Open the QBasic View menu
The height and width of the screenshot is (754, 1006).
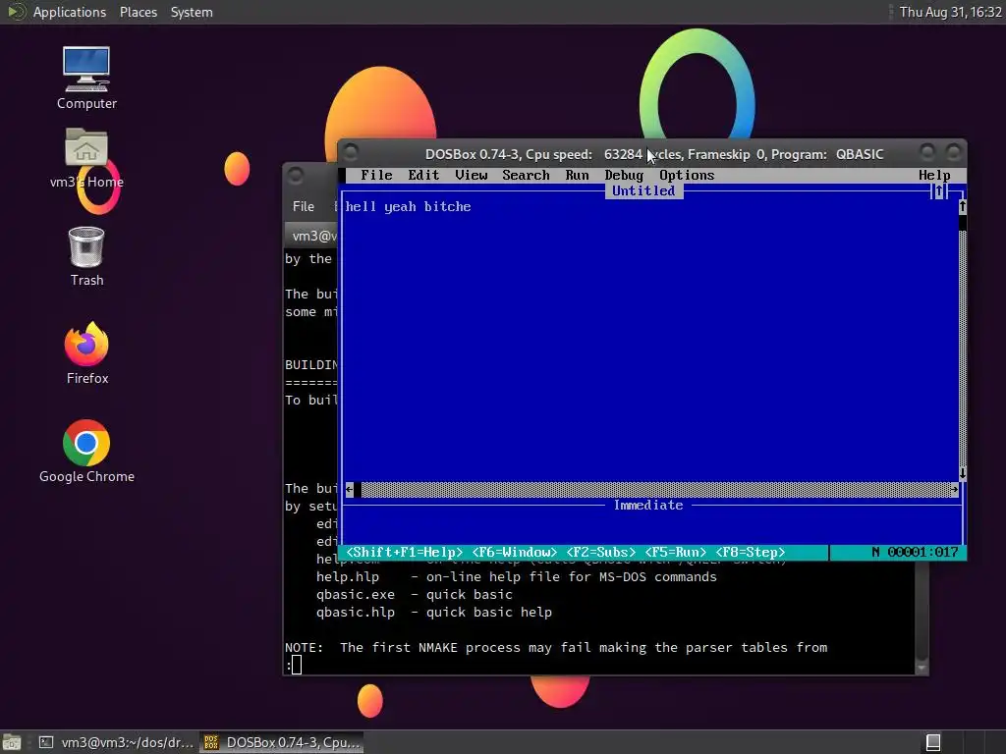pyautogui.click(x=471, y=175)
